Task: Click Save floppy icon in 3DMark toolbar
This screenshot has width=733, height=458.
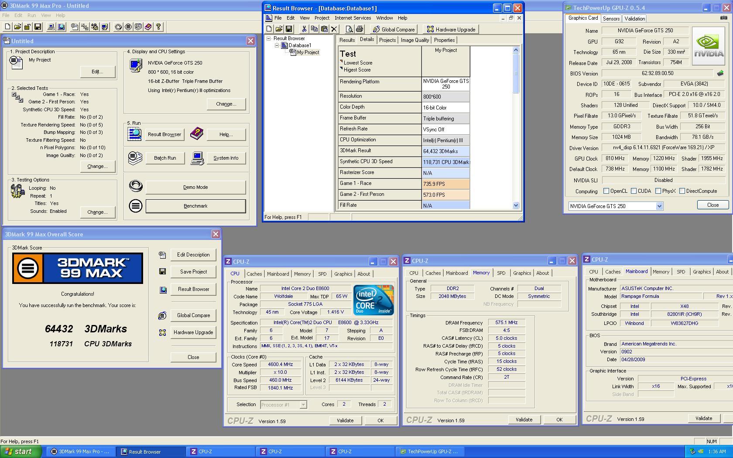Action: pyautogui.click(x=38, y=27)
